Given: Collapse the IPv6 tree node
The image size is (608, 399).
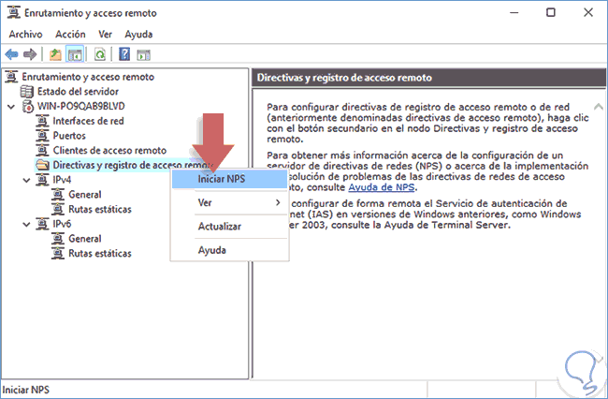Looking at the screenshot, I should (x=26, y=225).
